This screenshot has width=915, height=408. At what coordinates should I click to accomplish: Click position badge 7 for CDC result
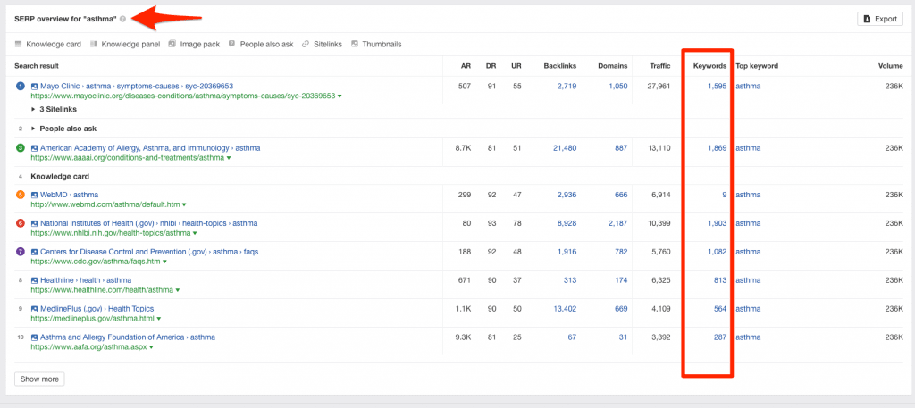(x=21, y=252)
